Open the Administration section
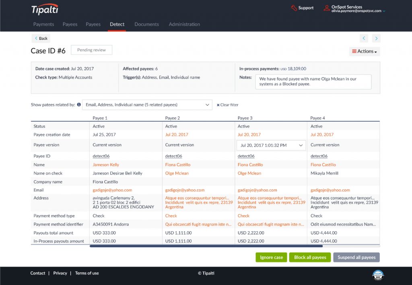Viewport: 412px width, 285px height. [184, 24]
